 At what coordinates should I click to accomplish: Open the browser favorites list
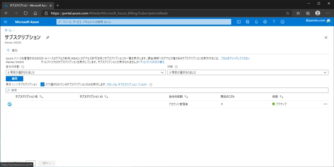(x=298, y=13)
